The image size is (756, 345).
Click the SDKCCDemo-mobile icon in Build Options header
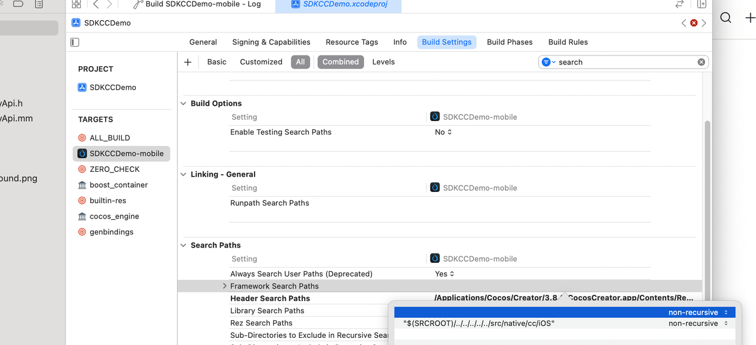pyautogui.click(x=435, y=116)
